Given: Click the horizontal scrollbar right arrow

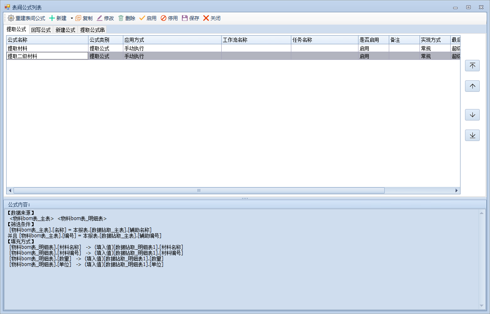Looking at the screenshot, I should pos(457,191).
